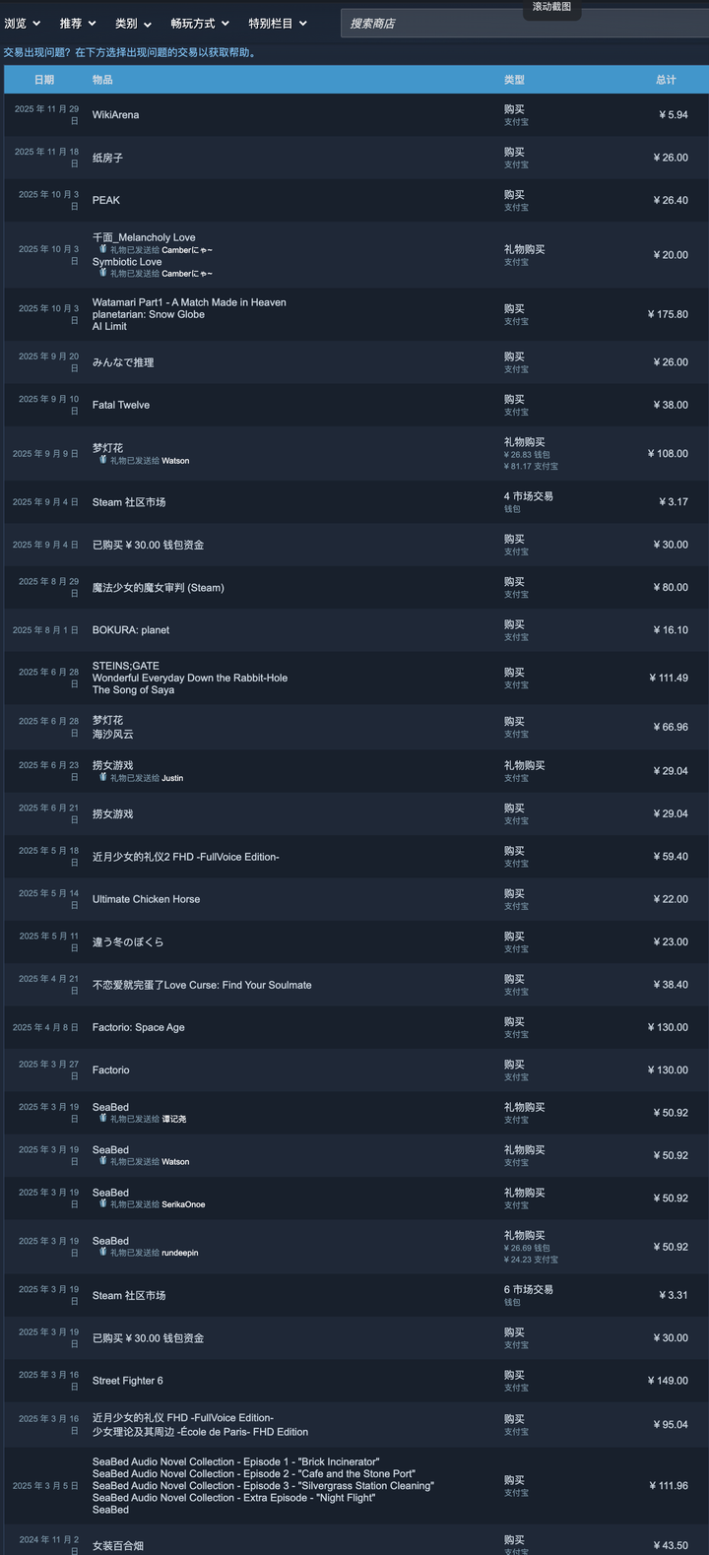Click SeaBed gift icon for rundeepin
Viewport: 709px width, 1555px height.
point(102,1253)
